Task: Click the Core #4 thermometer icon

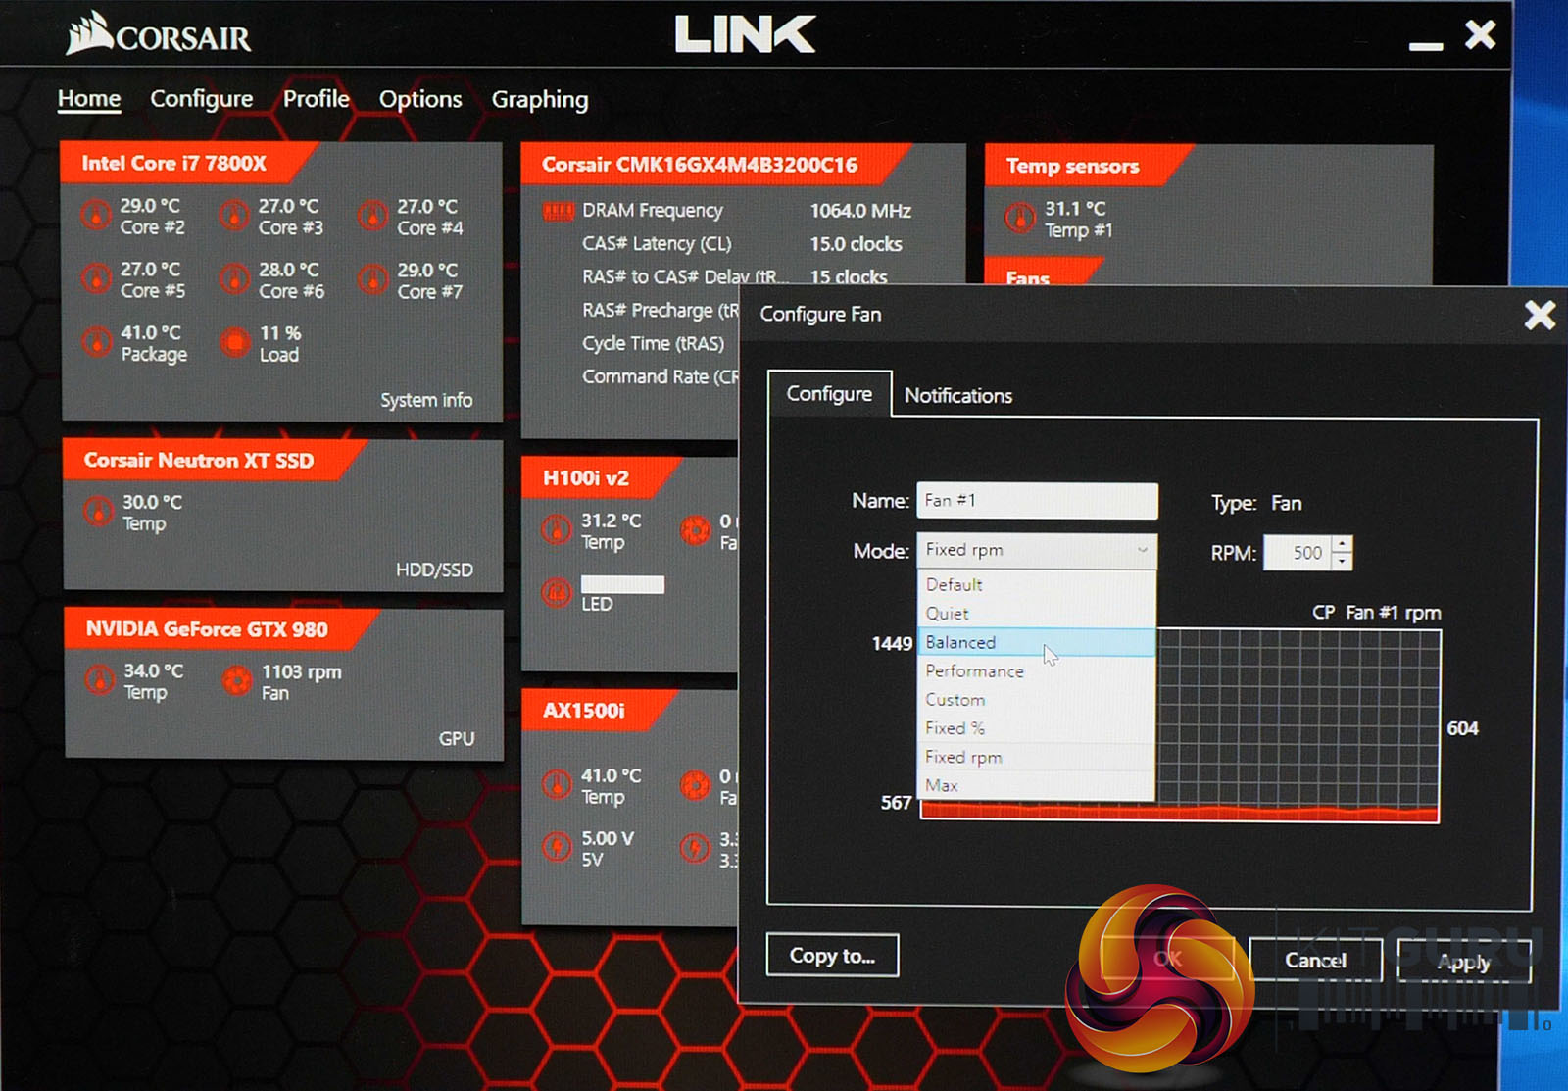Action: pos(372,216)
